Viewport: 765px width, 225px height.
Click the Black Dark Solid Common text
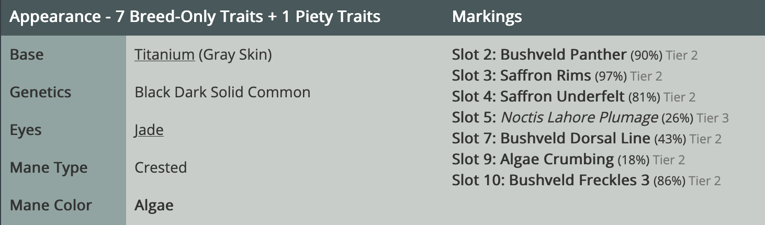(x=222, y=93)
